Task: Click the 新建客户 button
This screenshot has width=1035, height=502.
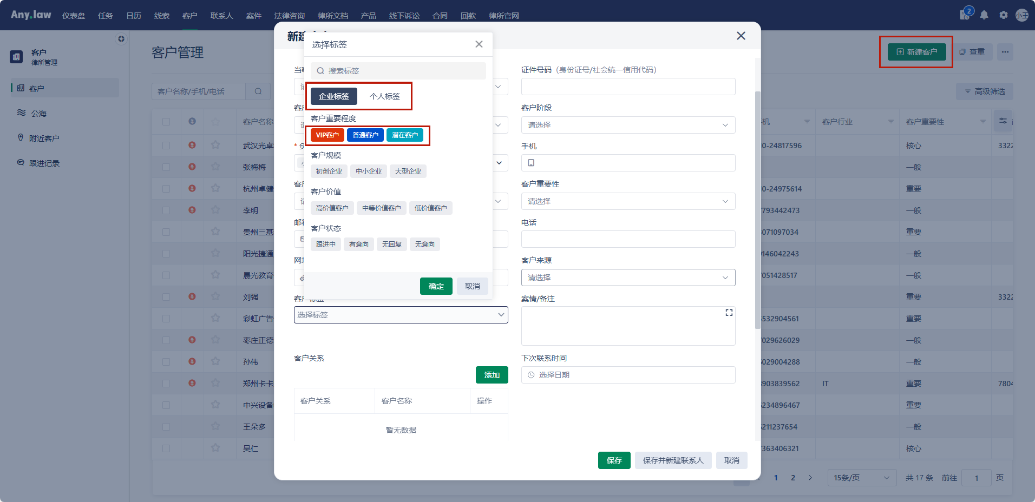Action: click(x=917, y=52)
